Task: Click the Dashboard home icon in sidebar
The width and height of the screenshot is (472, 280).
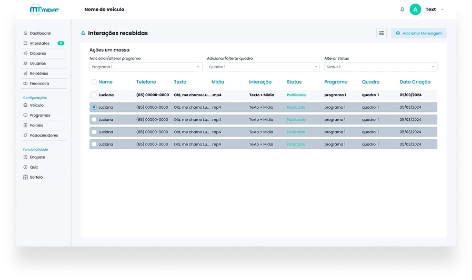Action: coord(25,33)
